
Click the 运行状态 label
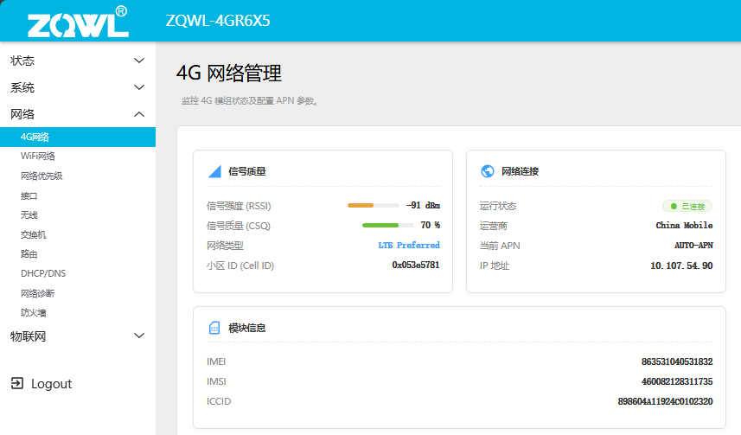pos(498,206)
